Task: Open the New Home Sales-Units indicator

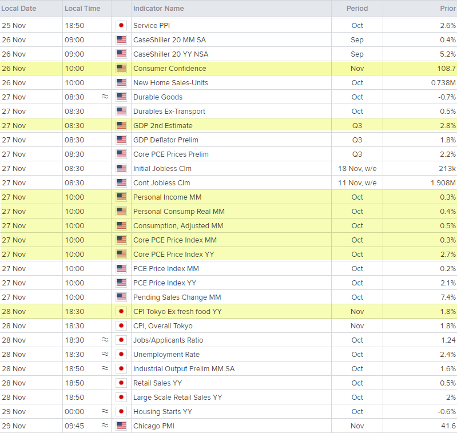Action: [170, 83]
